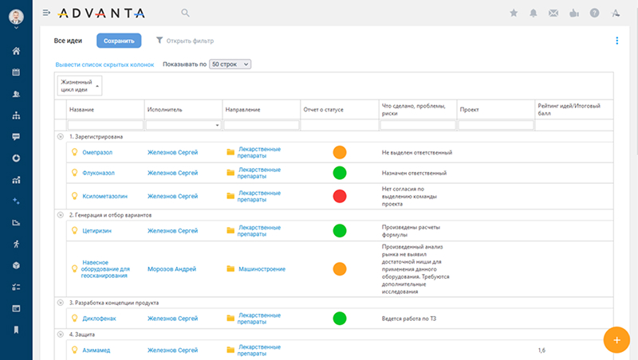This screenshot has width=638, height=360.
Task: Select the 'Все идеи' tab
Action: (x=69, y=41)
